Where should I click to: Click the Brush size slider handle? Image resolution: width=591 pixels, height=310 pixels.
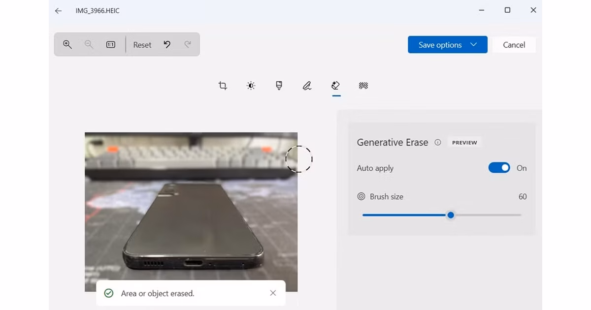(x=451, y=215)
